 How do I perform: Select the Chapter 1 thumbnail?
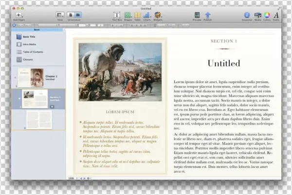31,78
